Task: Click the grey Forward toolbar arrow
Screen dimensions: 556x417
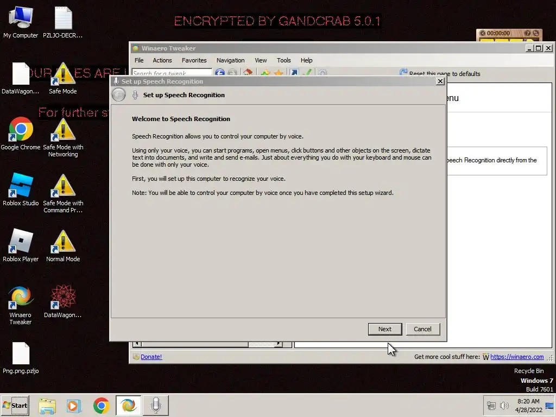Action: (x=232, y=73)
